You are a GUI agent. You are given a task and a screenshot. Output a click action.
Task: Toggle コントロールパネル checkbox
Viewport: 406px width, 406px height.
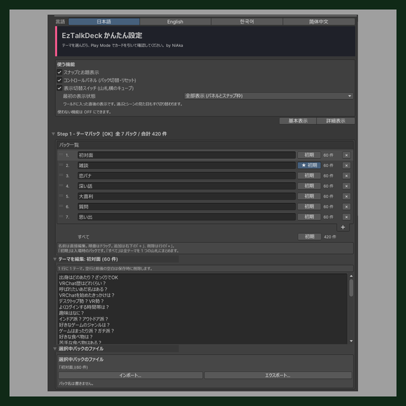(x=60, y=80)
